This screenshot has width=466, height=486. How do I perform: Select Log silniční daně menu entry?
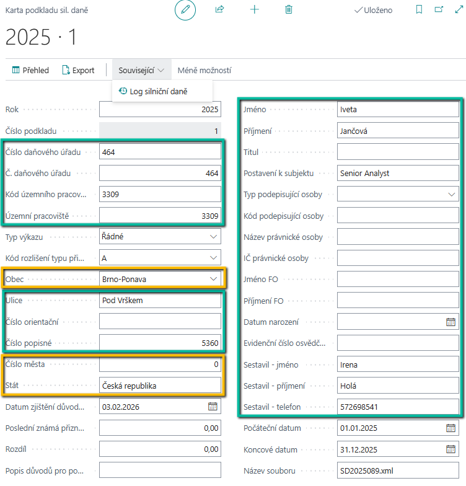[158, 91]
